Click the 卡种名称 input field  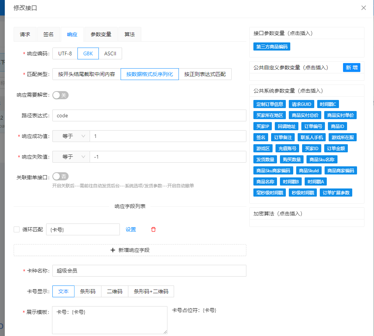pyautogui.click(x=149, y=271)
